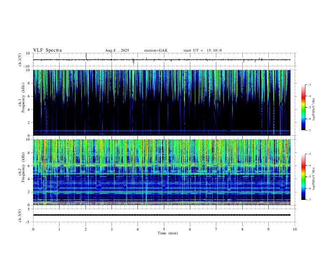Click the ch.2 "Frequency (kHz)" axis label
The image size is (332, 257).
point(23,167)
